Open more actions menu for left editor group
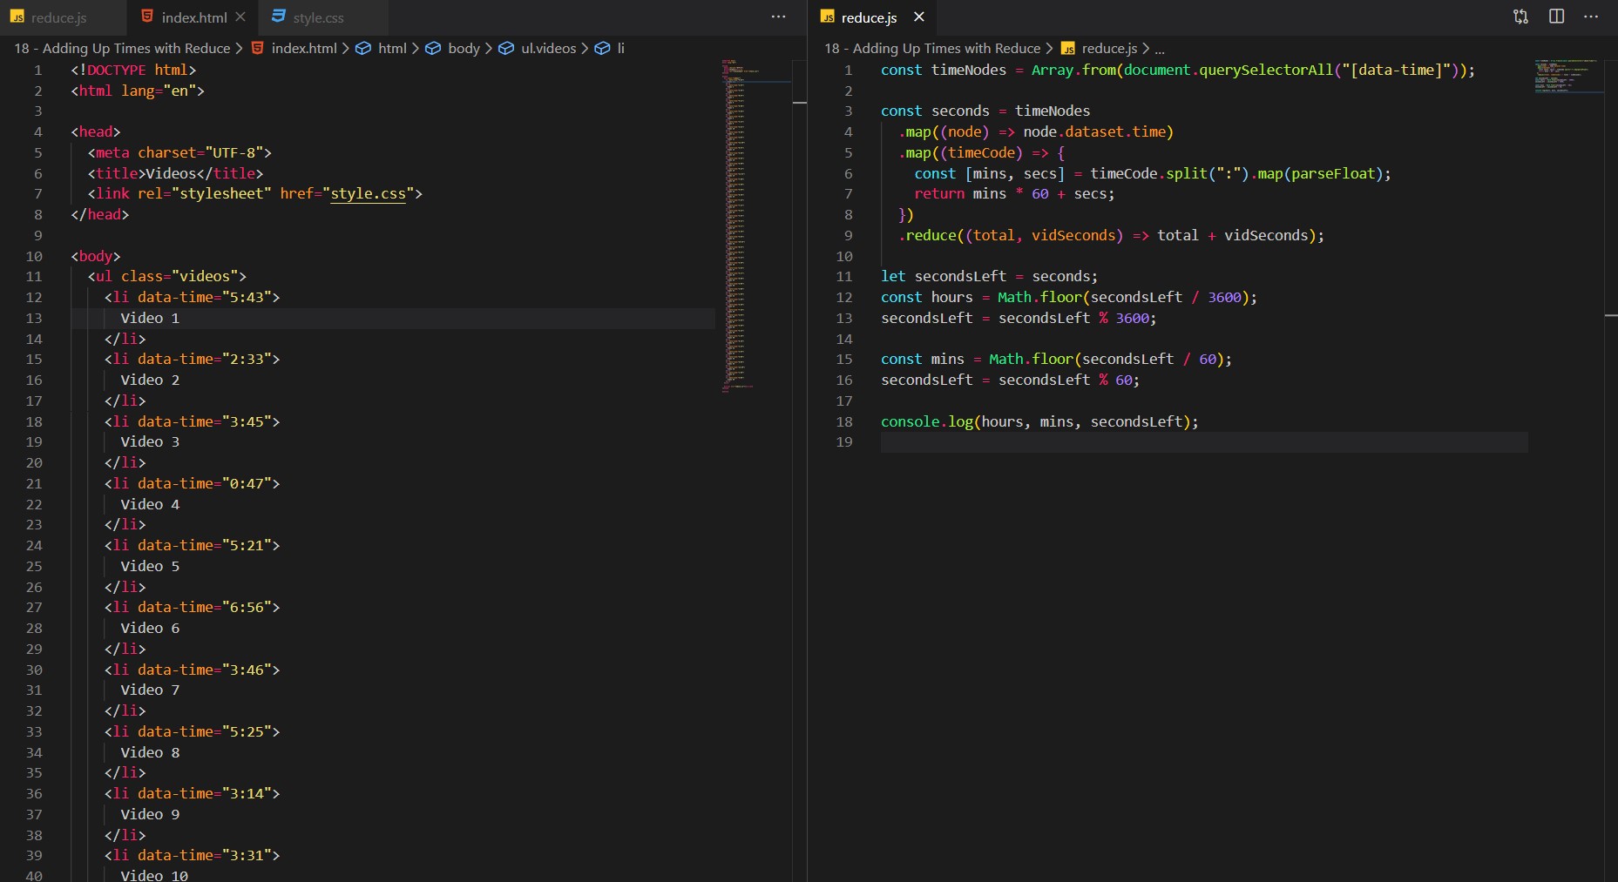1618x882 pixels. coord(778,17)
